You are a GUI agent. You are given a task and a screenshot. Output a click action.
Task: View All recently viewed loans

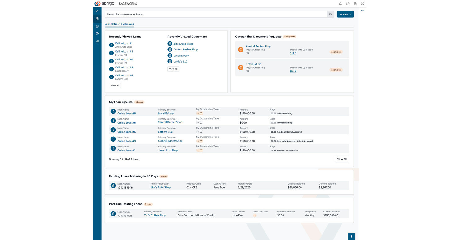(115, 85)
